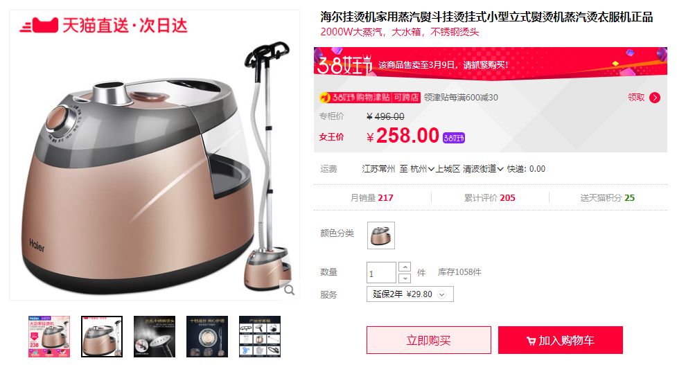Open the 月销量 217 sales tab
Screen dimensions: 677x365
point(371,197)
